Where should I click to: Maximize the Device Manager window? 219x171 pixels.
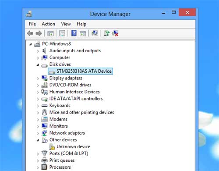click(173, 12)
